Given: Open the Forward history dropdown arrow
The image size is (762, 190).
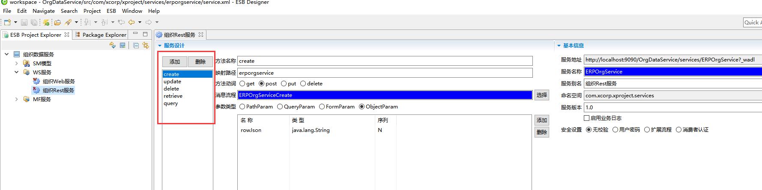Looking at the screenshot, I should click(157, 22).
